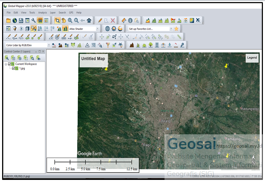Image resolution: width=265 pixels, height=182 pixels.
Task: Click the Lidar high vegetation tree icon
Action: click(x=151, y=45)
